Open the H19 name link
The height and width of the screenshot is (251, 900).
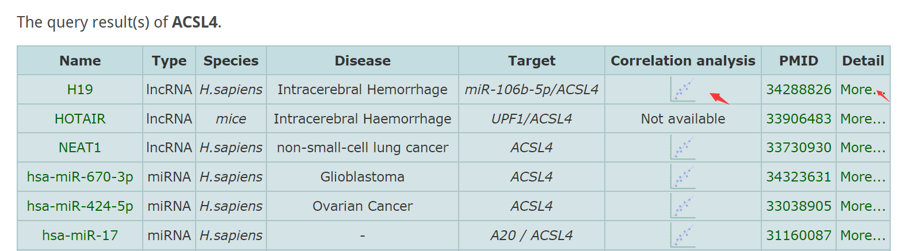(x=80, y=90)
